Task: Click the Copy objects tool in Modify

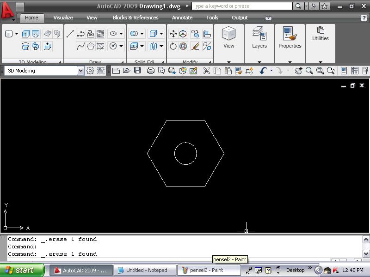Action: point(195,34)
